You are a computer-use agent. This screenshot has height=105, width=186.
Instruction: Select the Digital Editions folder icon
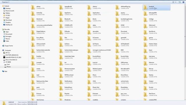[x=33, y=32]
